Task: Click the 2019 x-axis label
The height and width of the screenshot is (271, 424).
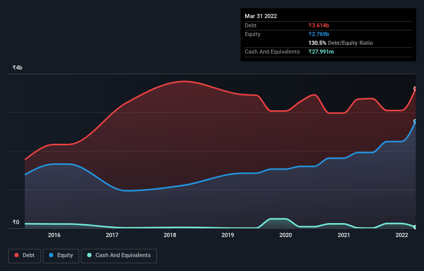Action: (228, 235)
